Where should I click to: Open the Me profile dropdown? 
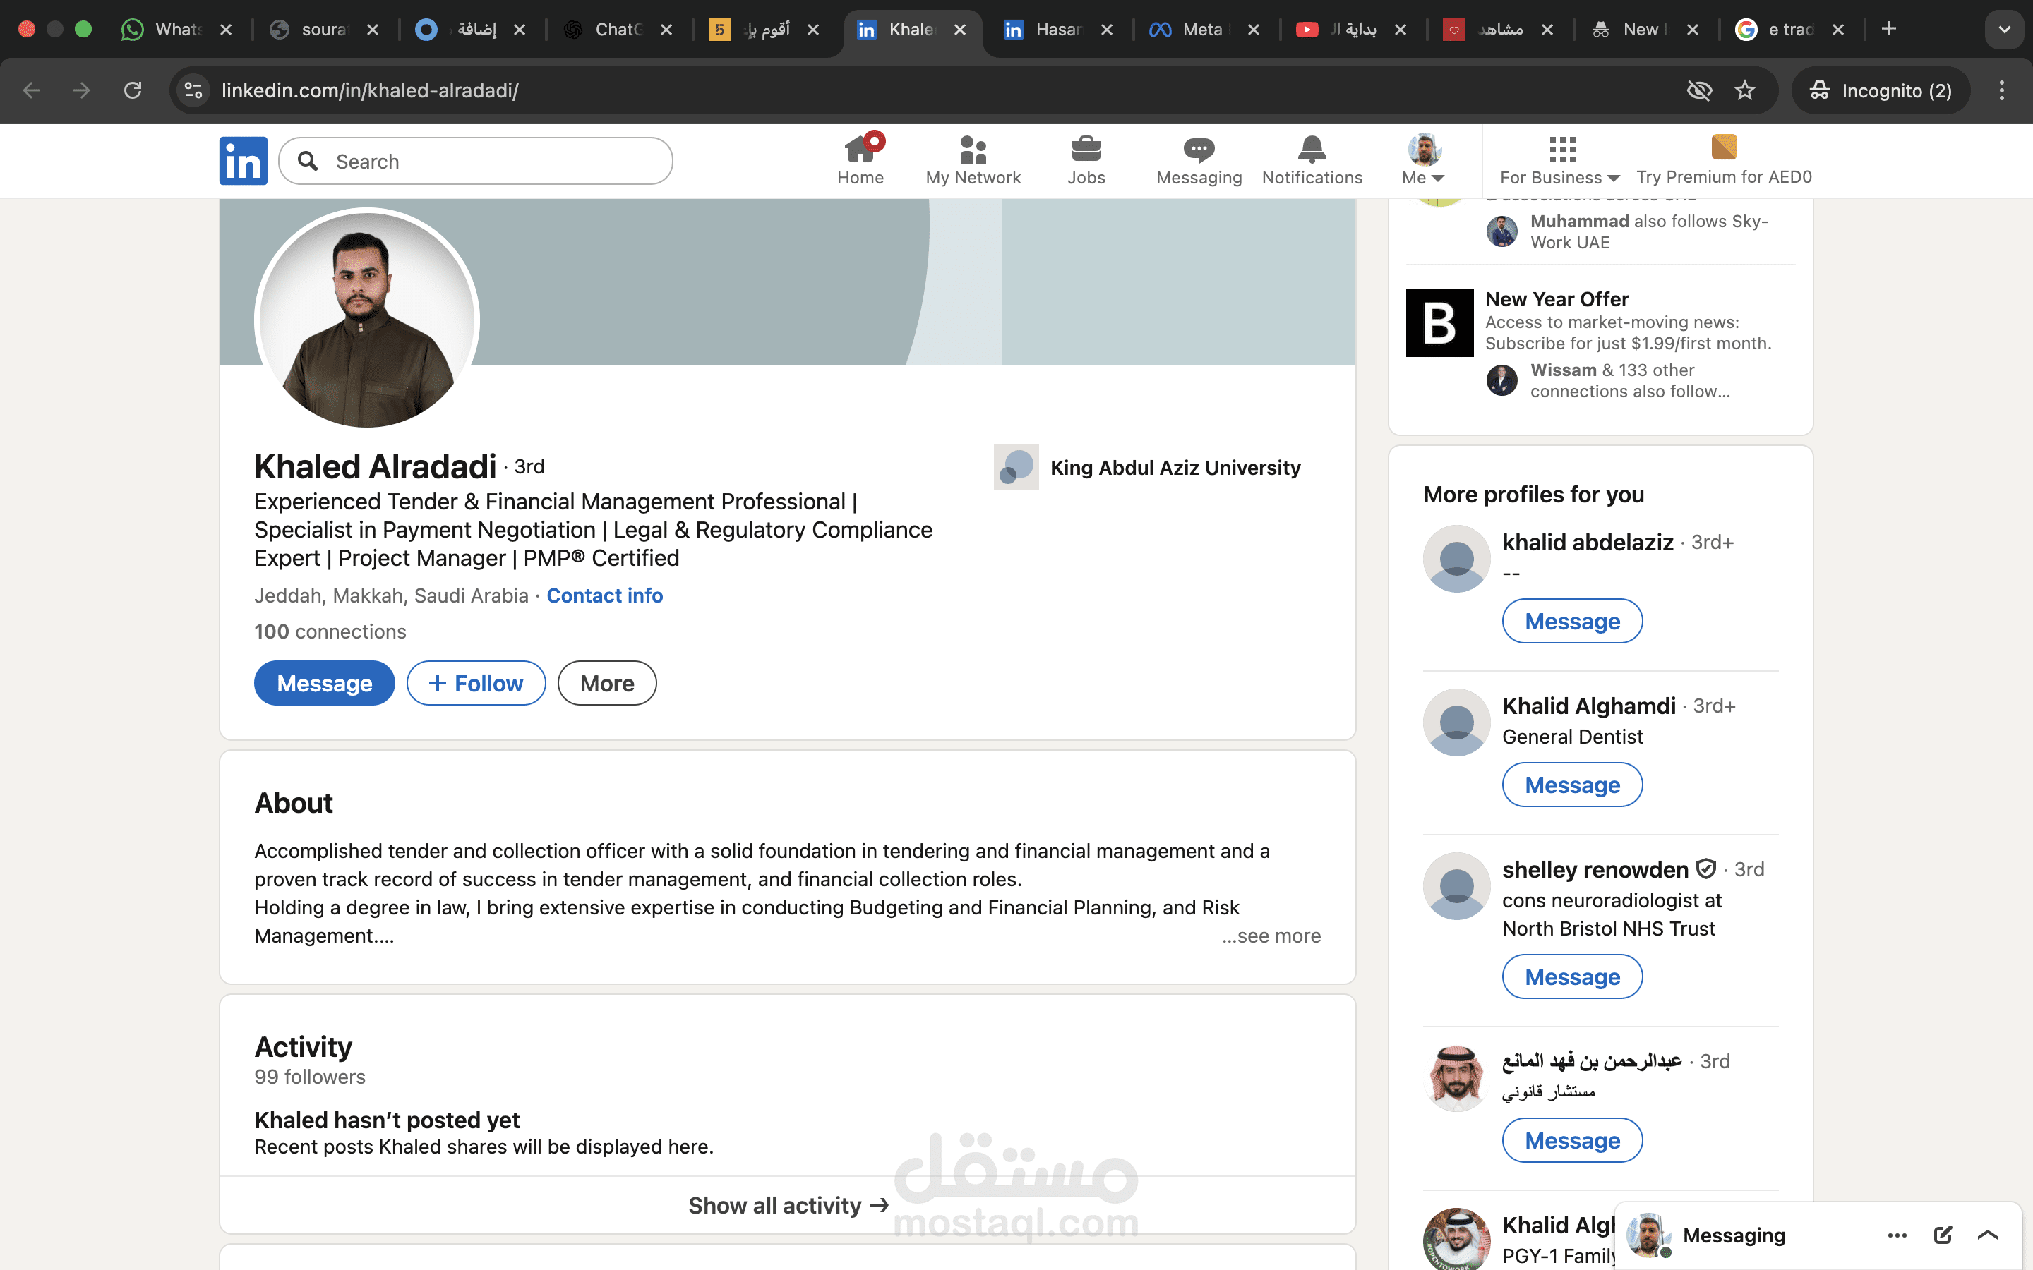pyautogui.click(x=1422, y=159)
